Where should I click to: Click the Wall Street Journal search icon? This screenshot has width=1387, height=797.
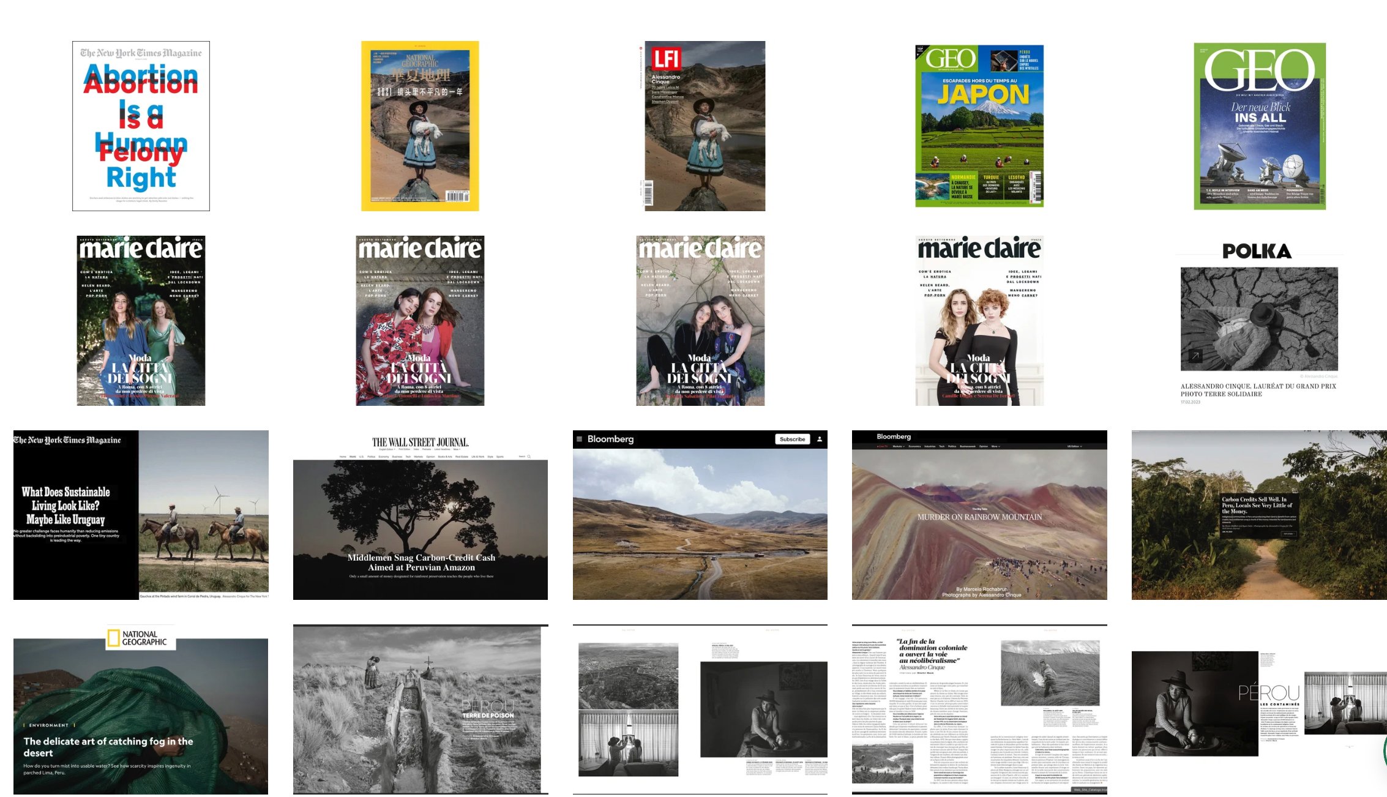529,457
